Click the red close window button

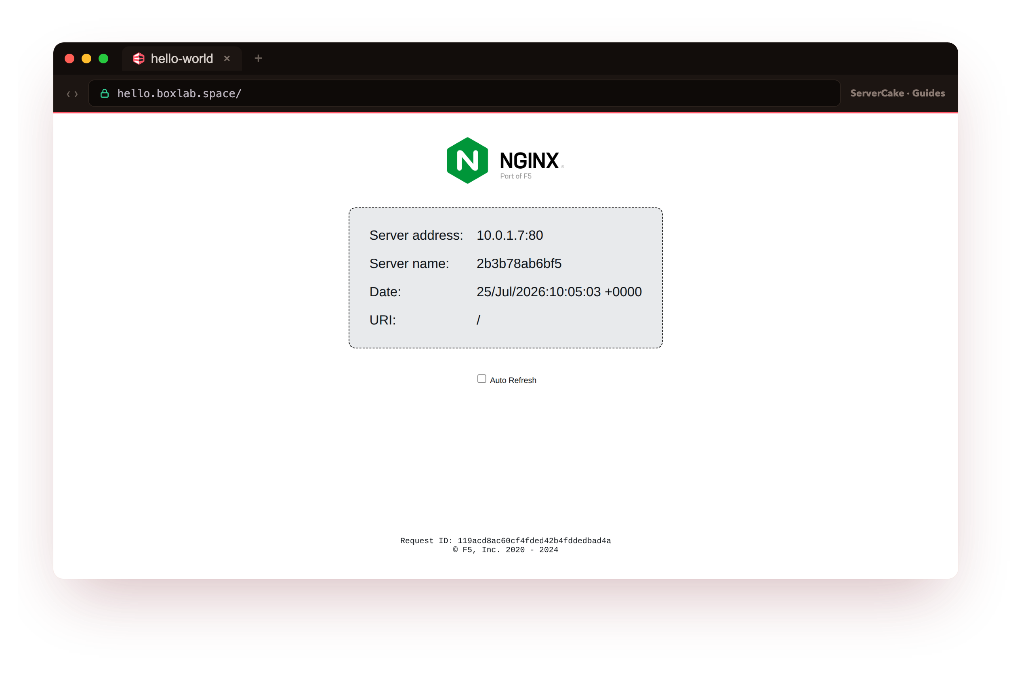[x=69, y=59]
